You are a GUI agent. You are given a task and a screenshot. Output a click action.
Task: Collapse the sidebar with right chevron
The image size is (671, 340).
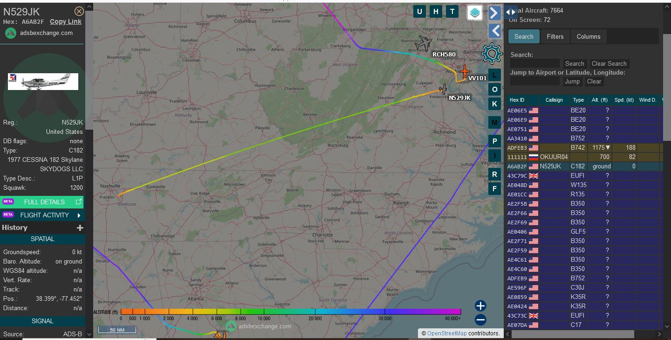[494, 13]
